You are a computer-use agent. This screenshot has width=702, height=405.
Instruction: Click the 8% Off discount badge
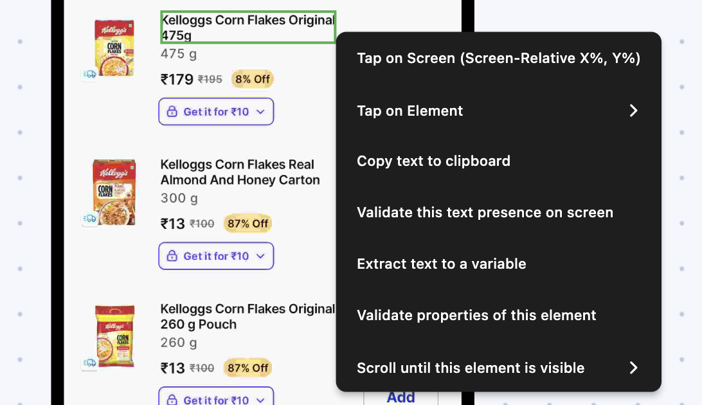(x=252, y=80)
